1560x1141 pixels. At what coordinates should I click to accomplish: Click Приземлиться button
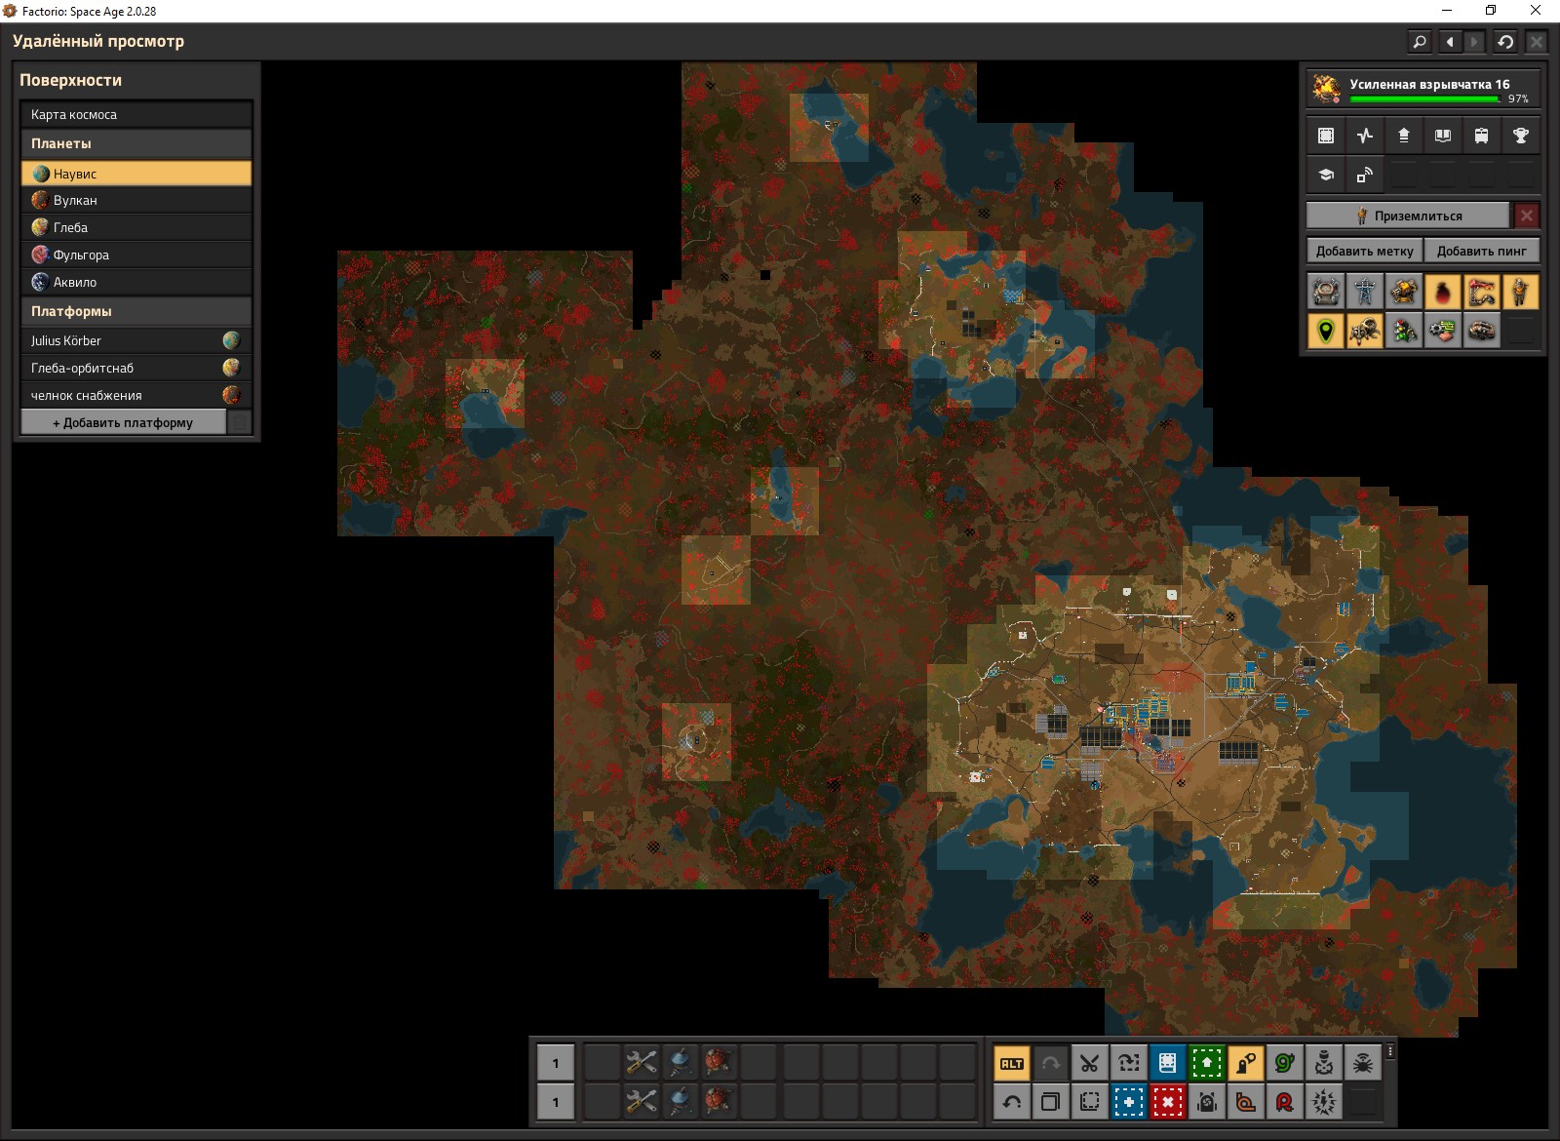[1408, 216]
